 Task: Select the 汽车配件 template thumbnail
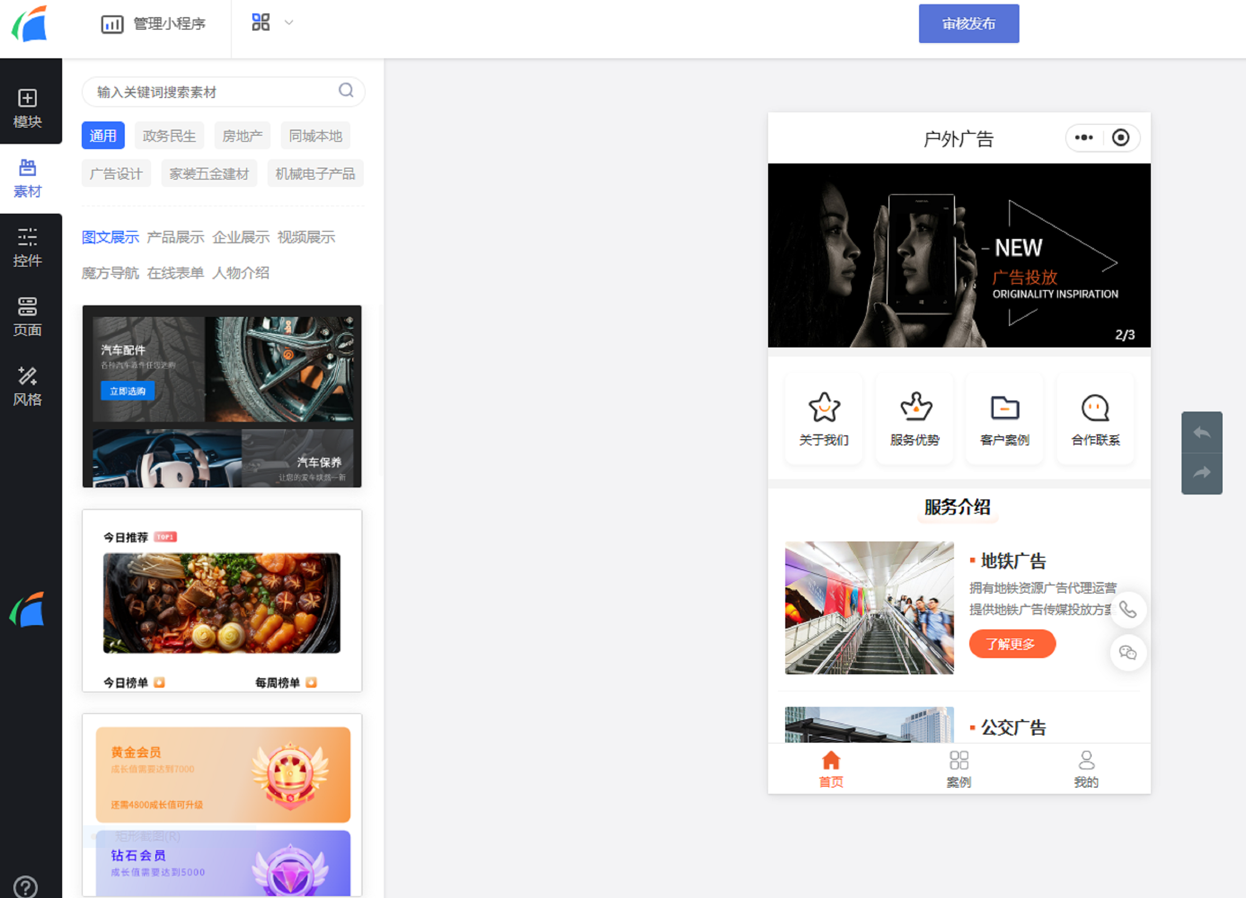coord(222,396)
